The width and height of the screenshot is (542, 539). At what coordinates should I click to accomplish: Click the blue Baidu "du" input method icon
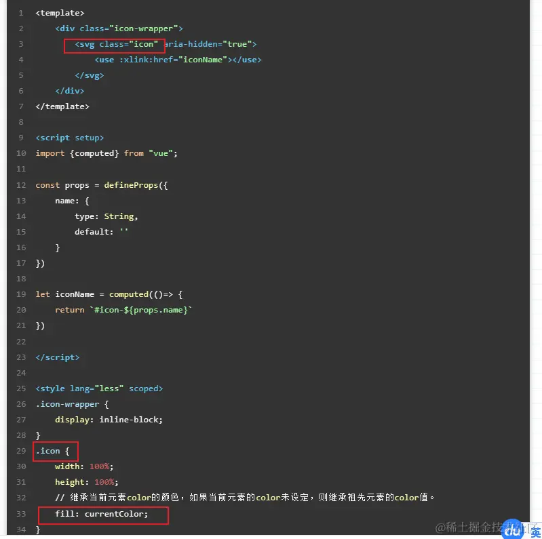[x=513, y=530]
